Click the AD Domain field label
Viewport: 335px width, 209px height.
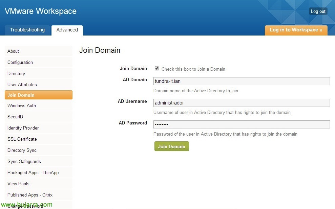135,79
